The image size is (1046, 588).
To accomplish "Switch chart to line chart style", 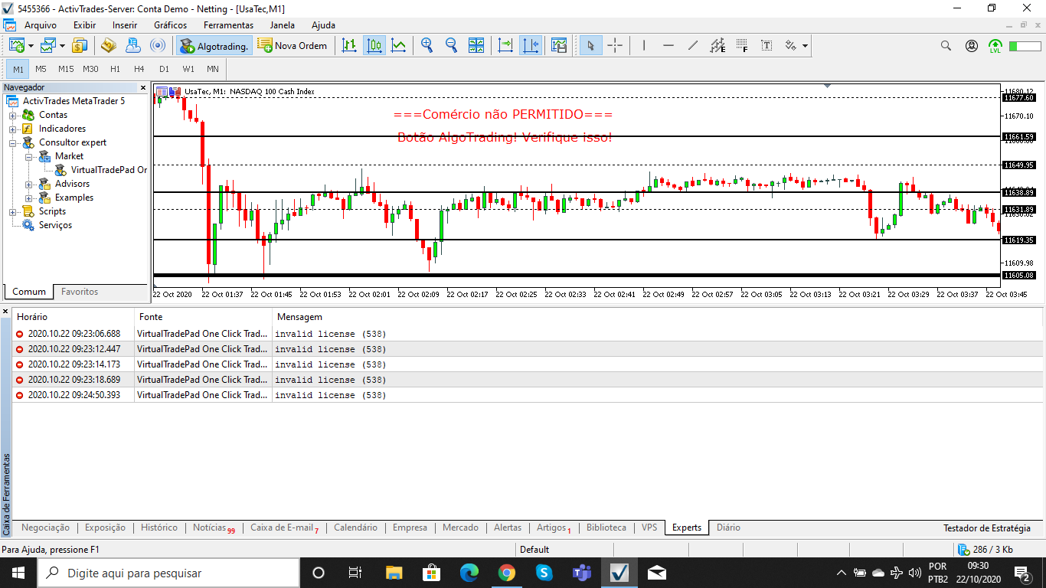I will pos(398,45).
